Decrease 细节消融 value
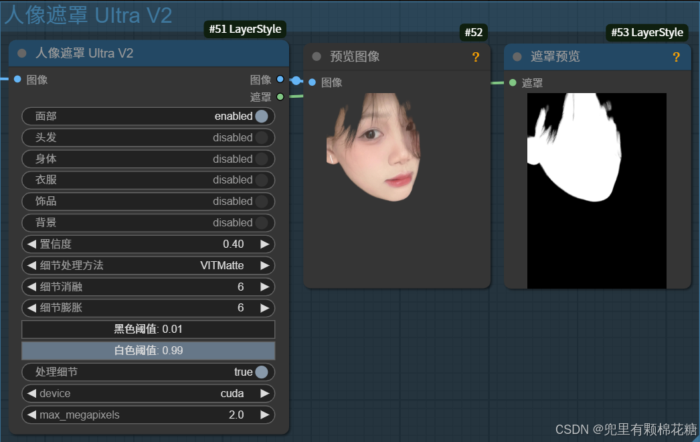 pyautogui.click(x=31, y=287)
